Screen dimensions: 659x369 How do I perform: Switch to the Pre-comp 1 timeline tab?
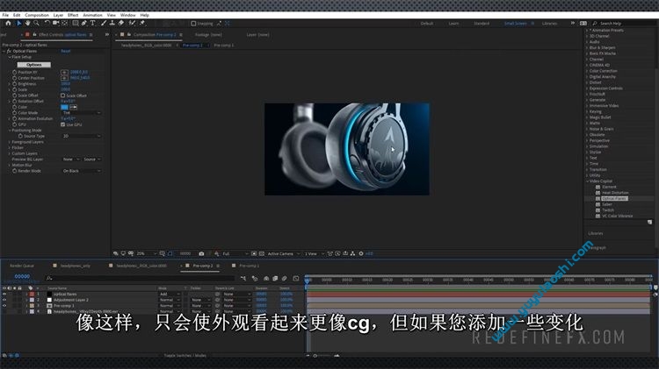[x=249, y=266]
